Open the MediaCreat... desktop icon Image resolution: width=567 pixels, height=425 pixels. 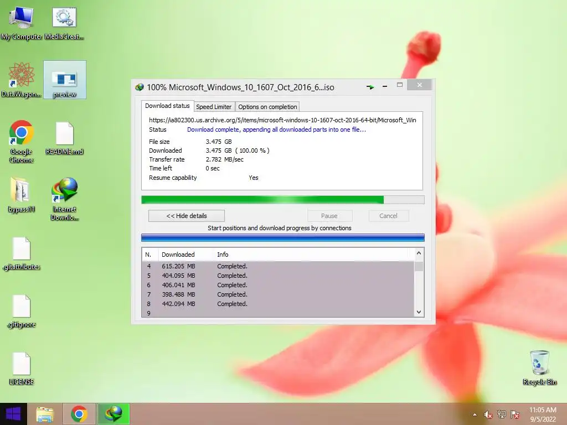coord(64,22)
